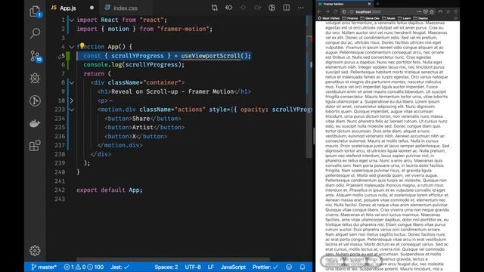
Task: Open browser page actions ellipsis in address bar
Action: 419,12
